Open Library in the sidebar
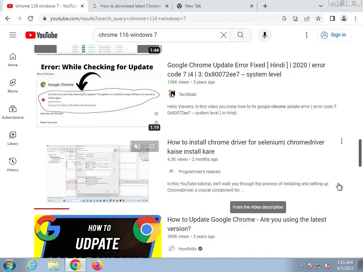Image resolution: width=363 pixels, height=272 pixels. coord(13,138)
